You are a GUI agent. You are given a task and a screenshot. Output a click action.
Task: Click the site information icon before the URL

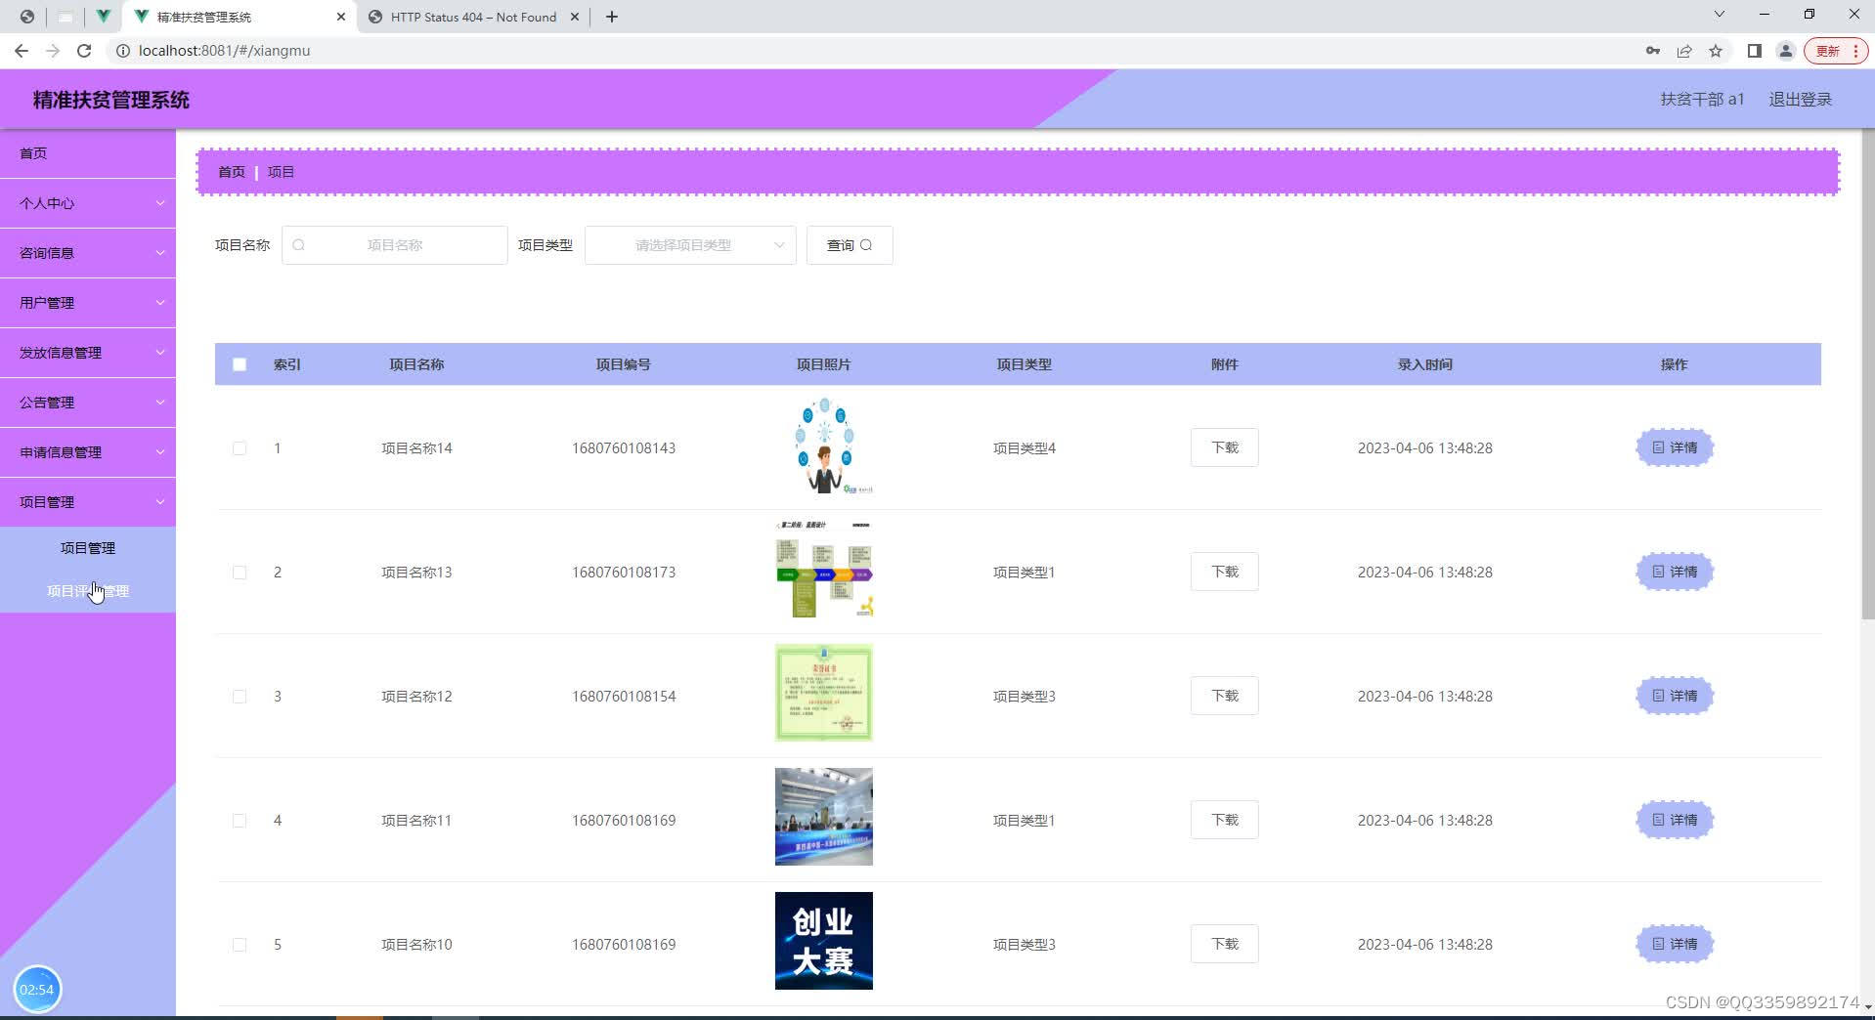[123, 51]
